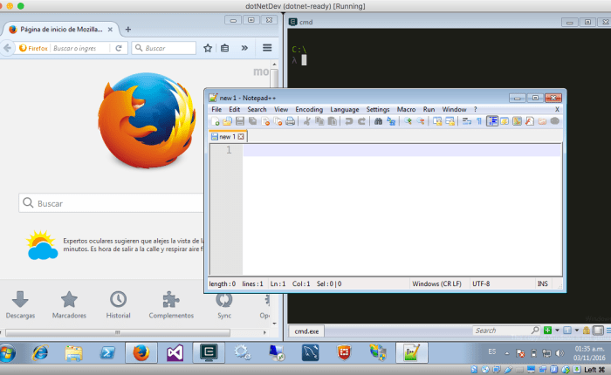Select the 'Página de inicio de Mozilla' tab
This screenshot has height=375, width=611.
click(x=60, y=30)
